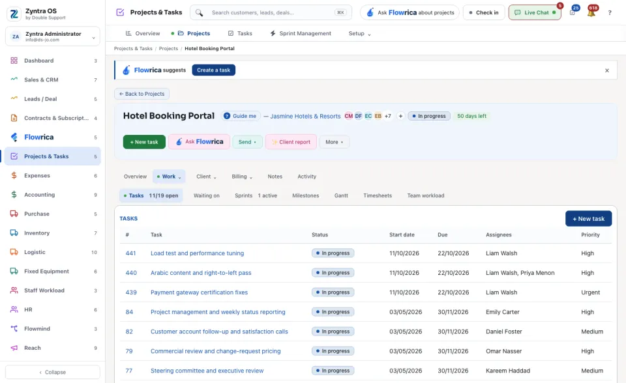Dismiss the Flowrica suggestion banner
Image resolution: width=626 pixels, height=383 pixels.
tap(607, 70)
